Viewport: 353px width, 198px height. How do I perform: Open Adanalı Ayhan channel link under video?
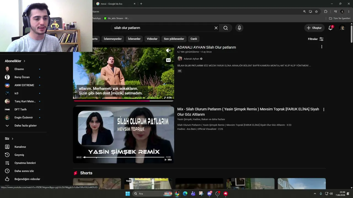click(x=191, y=59)
